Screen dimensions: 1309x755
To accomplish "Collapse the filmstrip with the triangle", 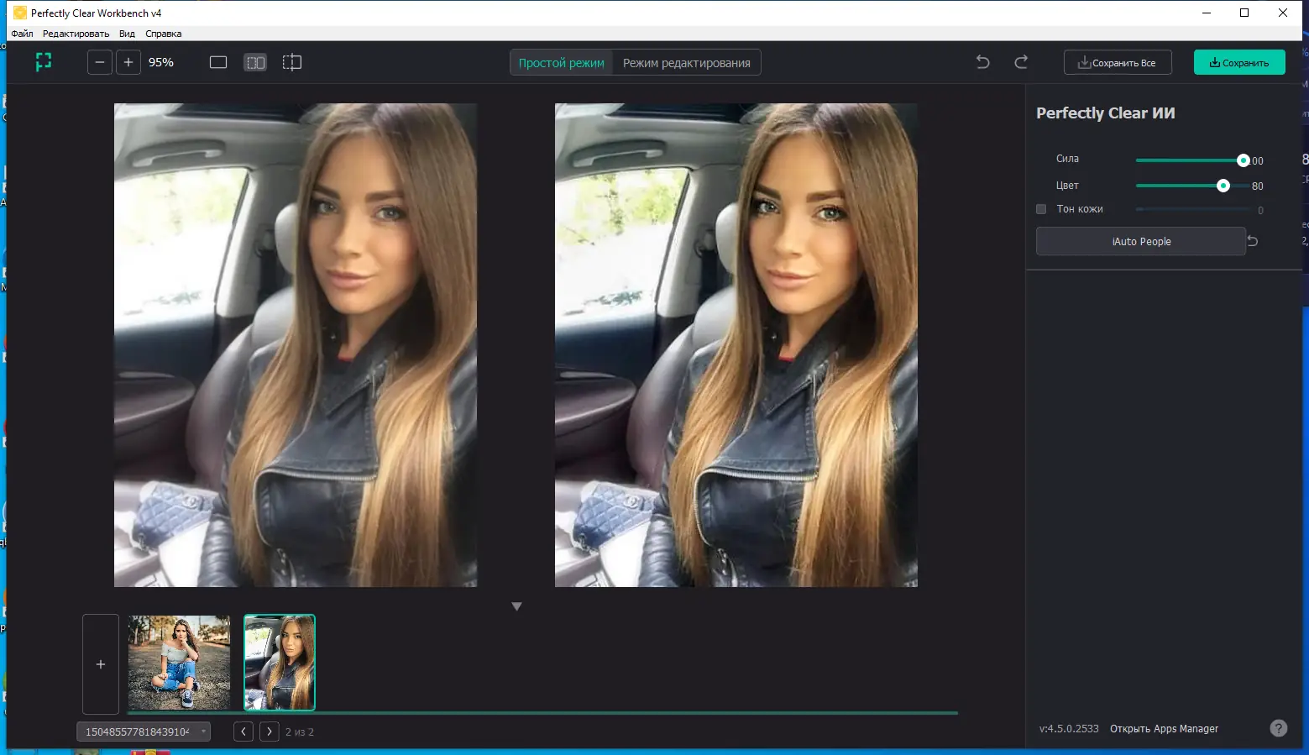I will click(517, 606).
